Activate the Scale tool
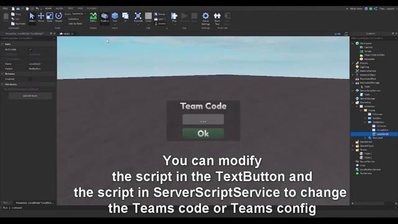 (50, 17)
